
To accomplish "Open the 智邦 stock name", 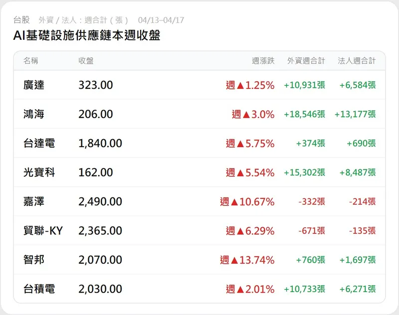I will [34, 260].
